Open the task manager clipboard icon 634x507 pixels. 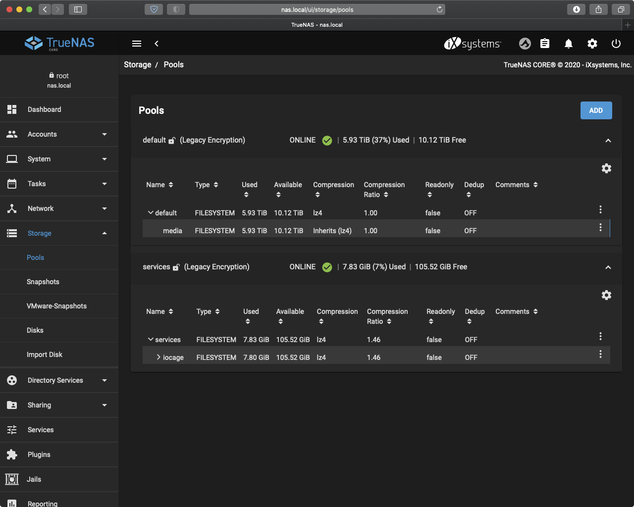pos(545,44)
